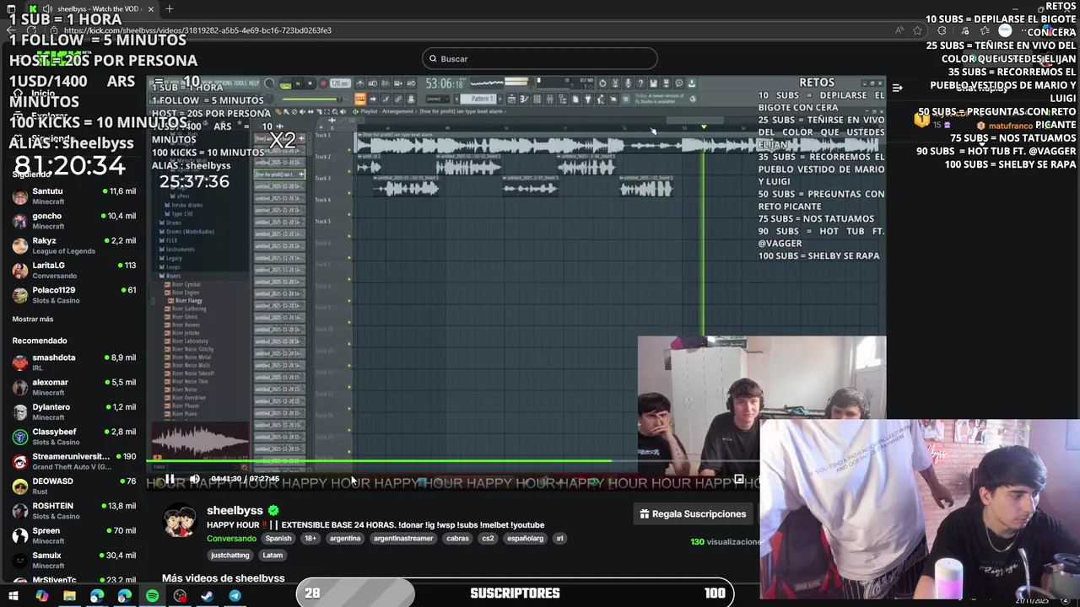Open Spreen recommended channel

pos(74,535)
